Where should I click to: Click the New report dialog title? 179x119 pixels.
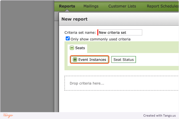pyautogui.click(x=75, y=19)
